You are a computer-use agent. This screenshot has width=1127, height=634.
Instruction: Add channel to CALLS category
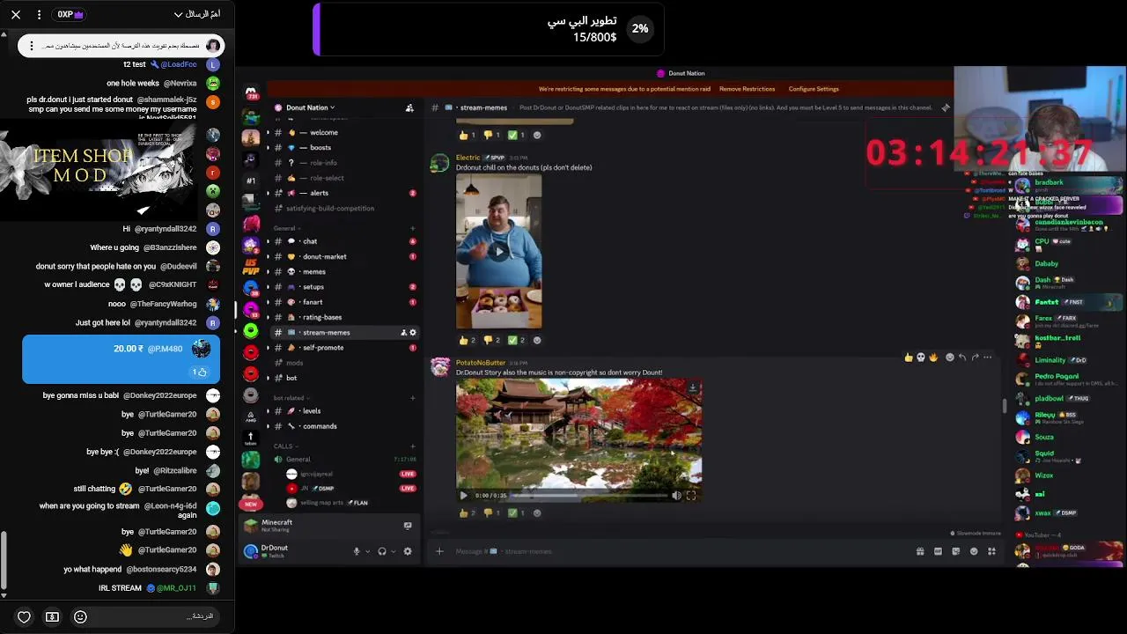412,446
